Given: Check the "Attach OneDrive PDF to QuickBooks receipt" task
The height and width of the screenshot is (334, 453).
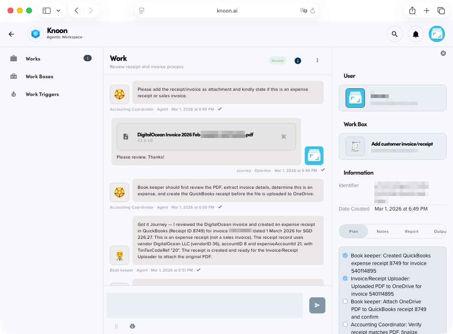Looking at the screenshot, I should click(345, 301).
